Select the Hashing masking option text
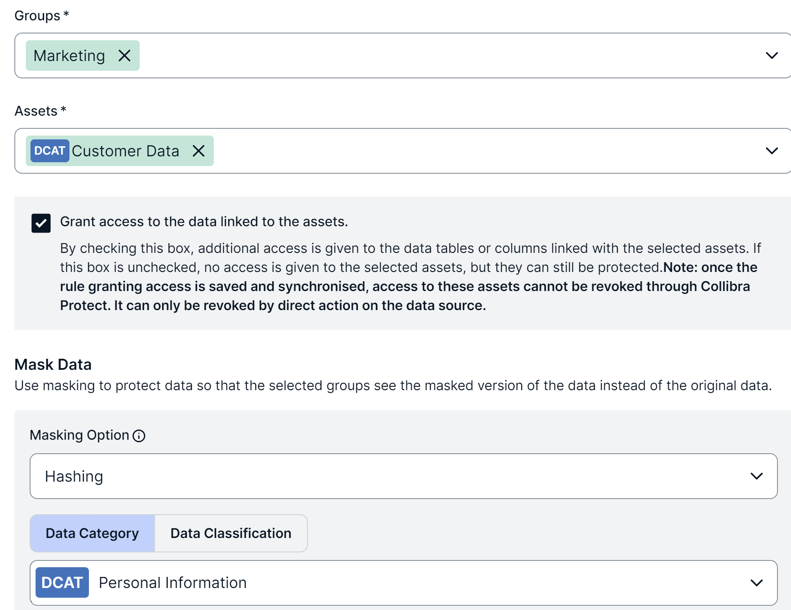Image resolution: width=791 pixels, height=610 pixels. 74,476
